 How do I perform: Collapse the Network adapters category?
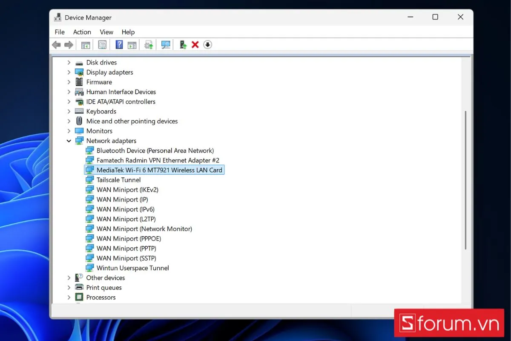[69, 141]
